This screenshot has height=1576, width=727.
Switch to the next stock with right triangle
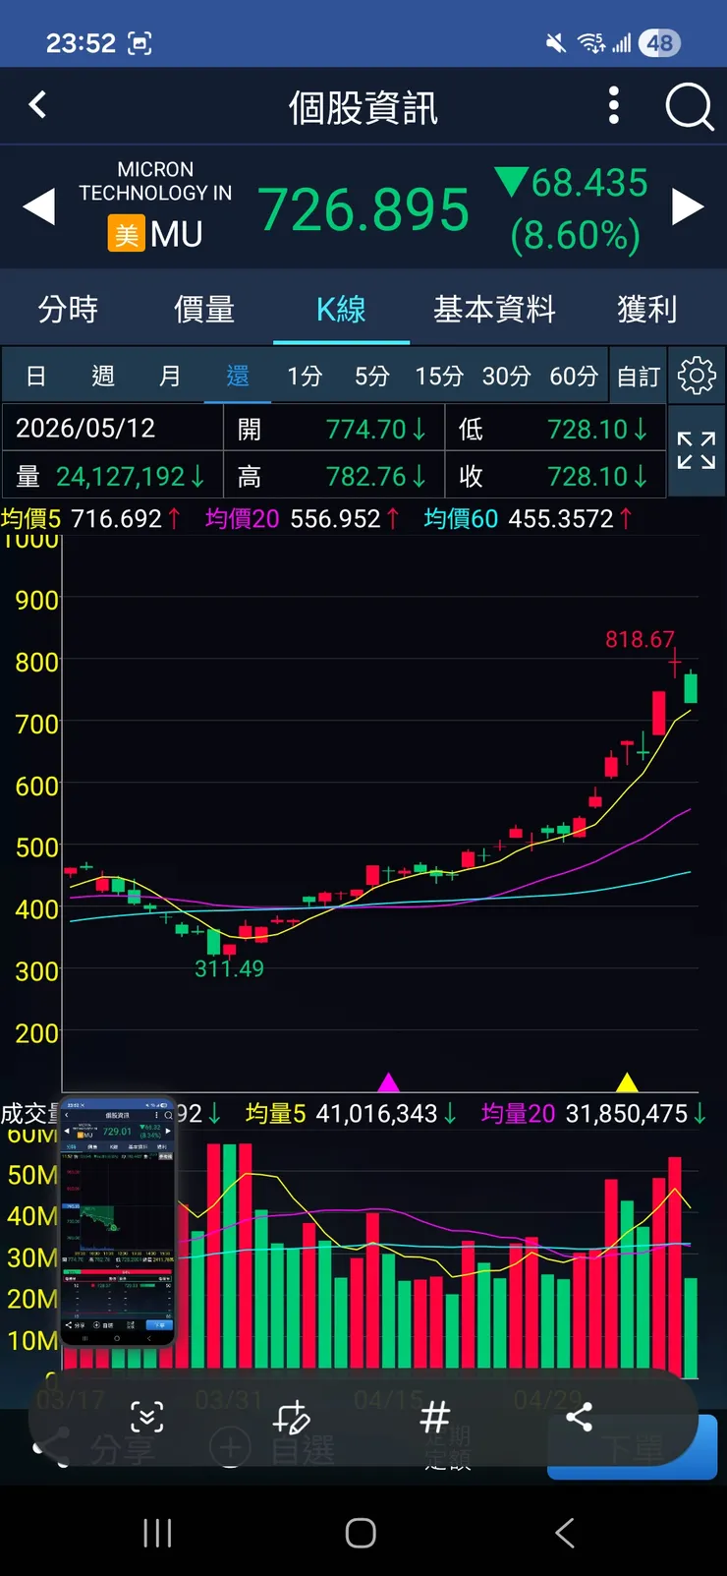(x=688, y=206)
